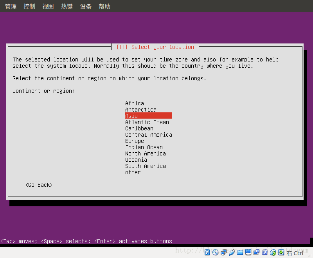This screenshot has height=258, width=313.
Task: Select Europe in the continent list
Action: (x=134, y=141)
